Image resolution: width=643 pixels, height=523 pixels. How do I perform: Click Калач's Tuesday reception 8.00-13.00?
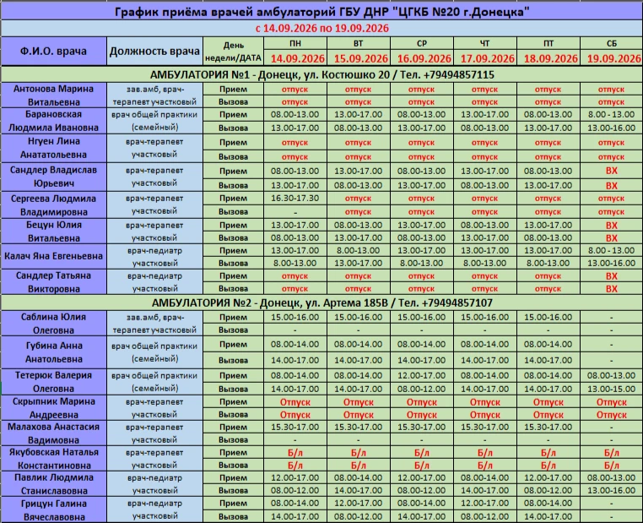(358, 250)
